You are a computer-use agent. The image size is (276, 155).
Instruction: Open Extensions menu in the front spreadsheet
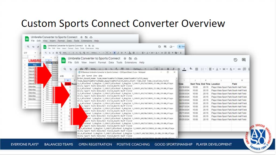pos(131,62)
